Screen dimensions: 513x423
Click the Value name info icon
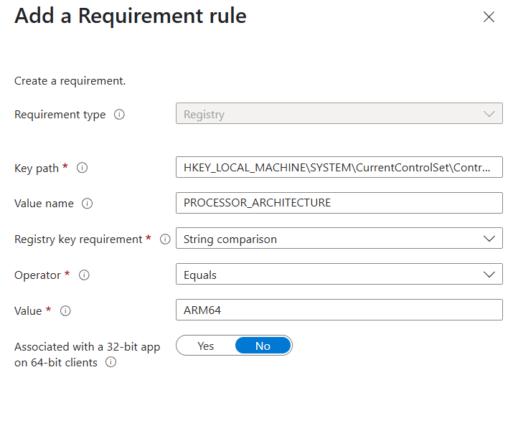(87, 204)
